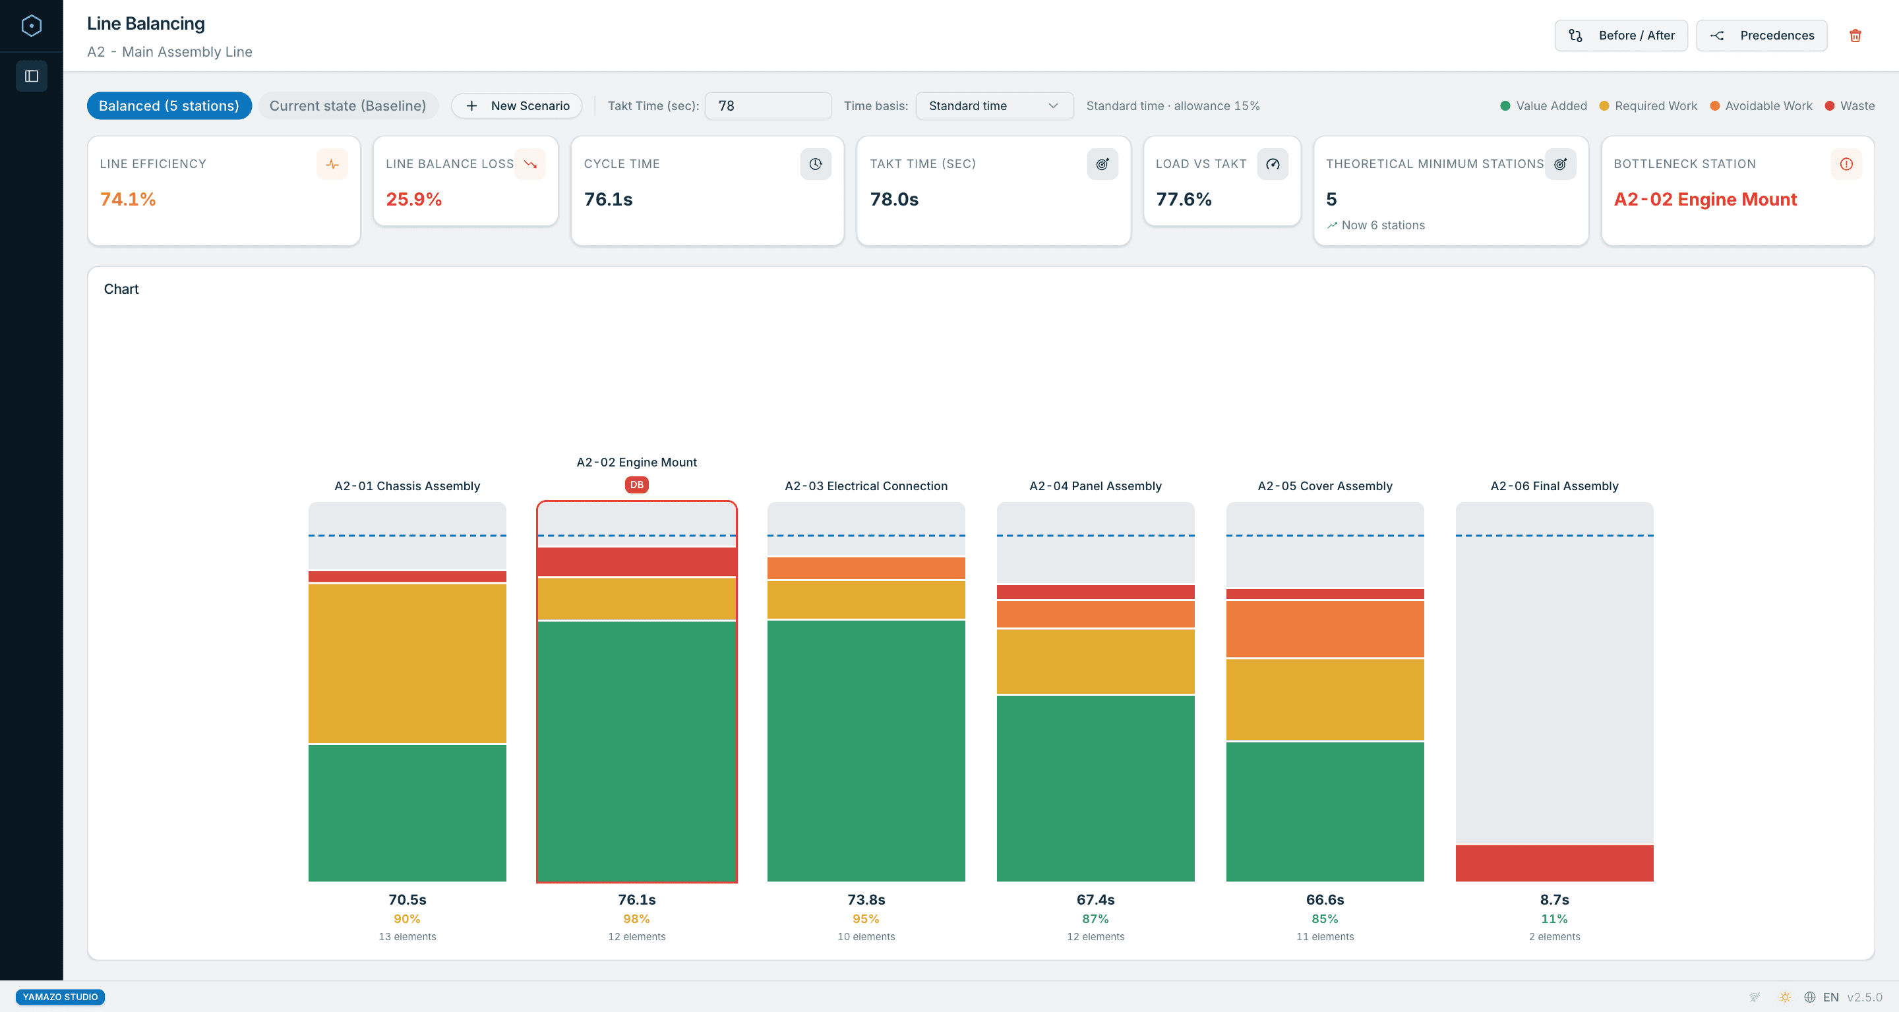
Task: Switch to Current state (Baseline) tab
Action: (x=348, y=105)
